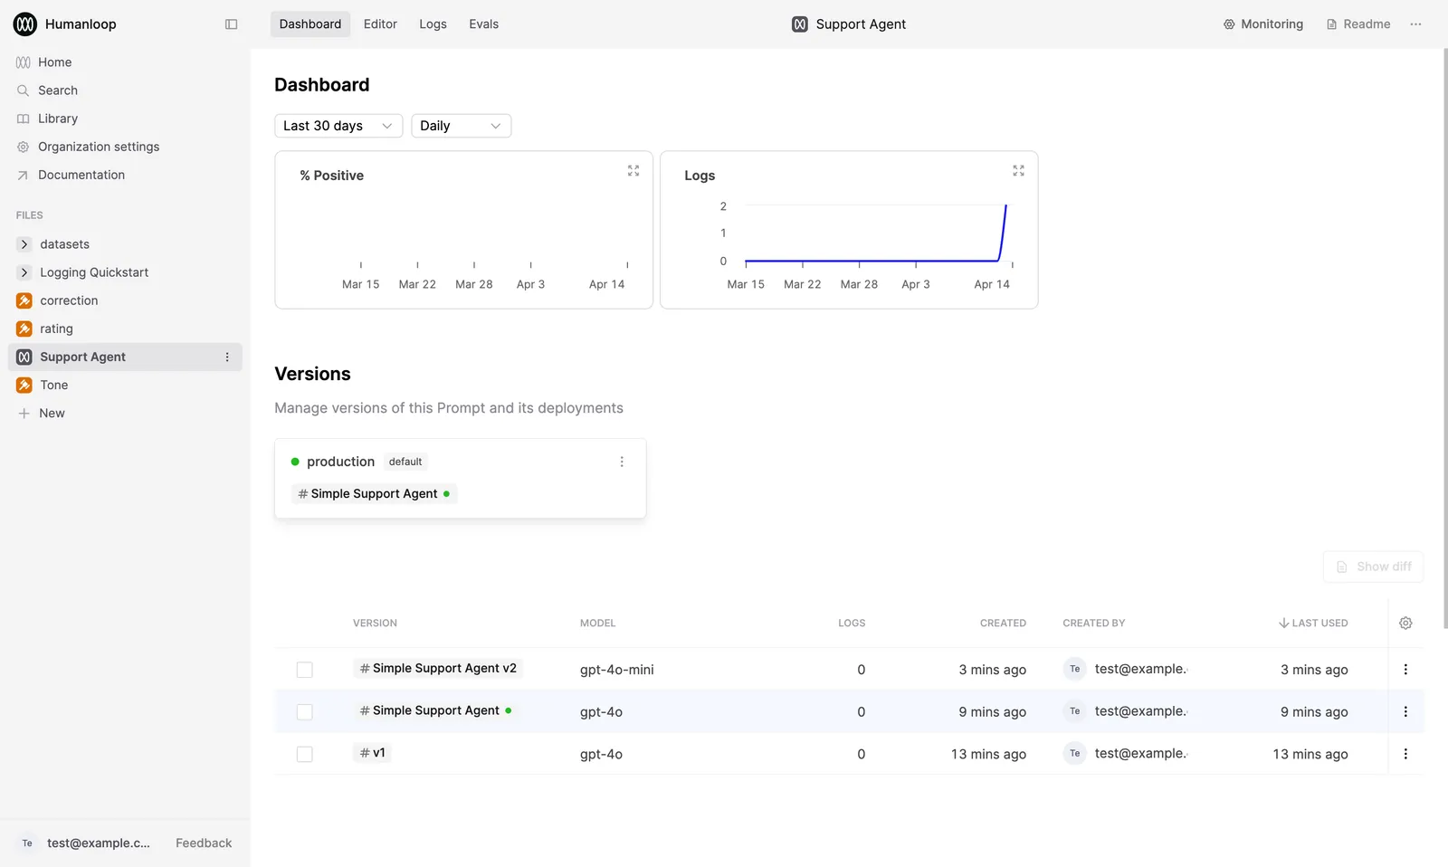Open row actions for Simple Support Agent v2
Image resolution: width=1448 pixels, height=867 pixels.
point(1405,670)
